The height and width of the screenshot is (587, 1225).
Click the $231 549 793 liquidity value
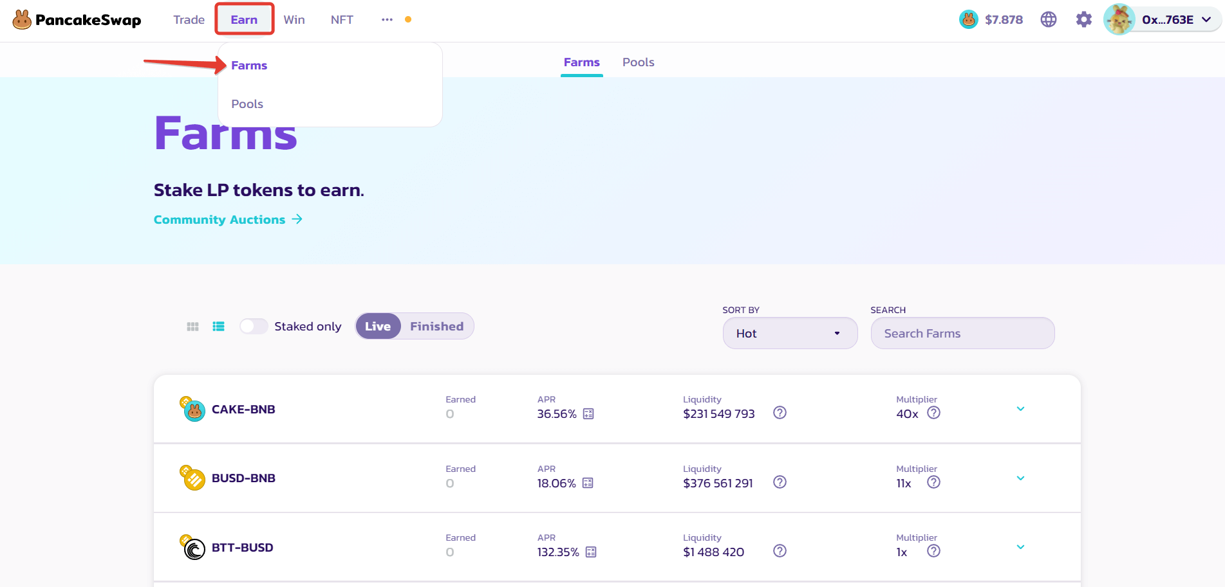(x=719, y=414)
